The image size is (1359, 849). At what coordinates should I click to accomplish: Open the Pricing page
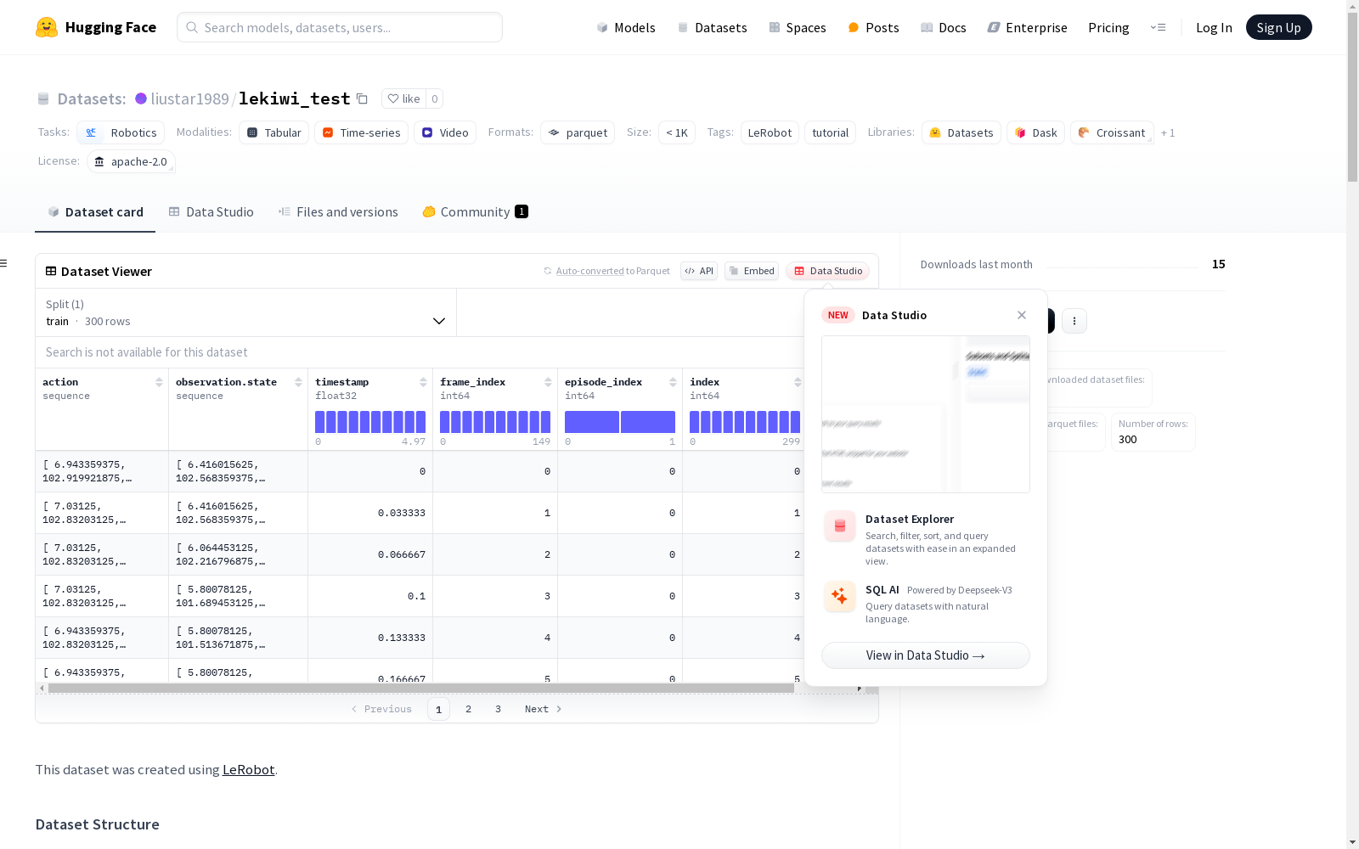click(1108, 27)
